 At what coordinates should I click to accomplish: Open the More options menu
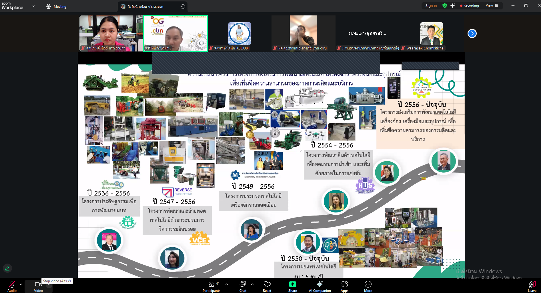[368, 286]
